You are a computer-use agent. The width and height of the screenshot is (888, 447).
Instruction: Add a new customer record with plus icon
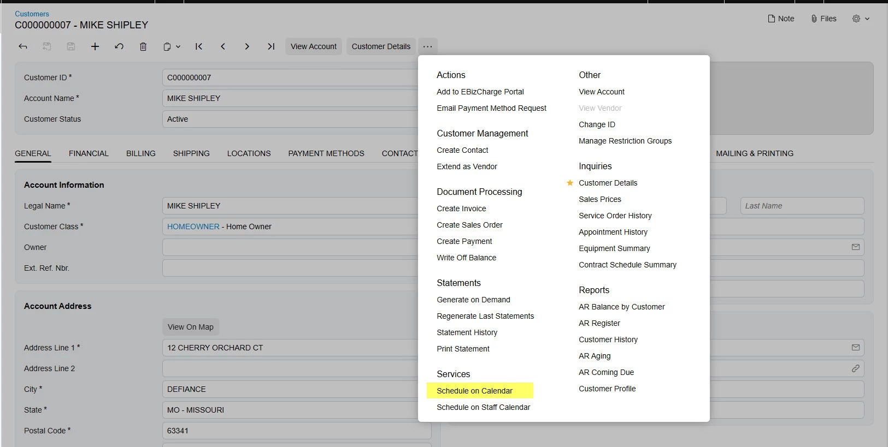pos(95,46)
